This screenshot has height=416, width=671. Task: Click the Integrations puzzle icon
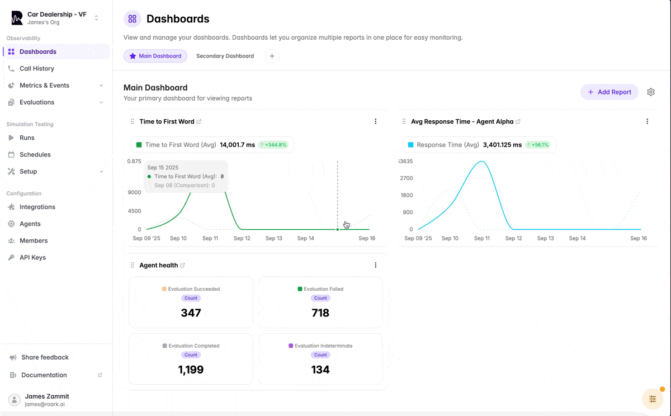pyautogui.click(x=11, y=207)
